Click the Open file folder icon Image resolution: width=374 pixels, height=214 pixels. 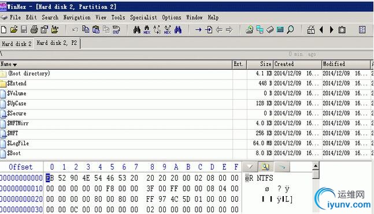[14, 30]
